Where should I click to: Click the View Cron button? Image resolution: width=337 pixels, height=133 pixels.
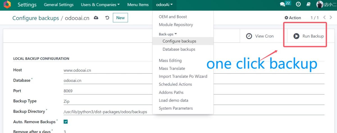coord(260,36)
